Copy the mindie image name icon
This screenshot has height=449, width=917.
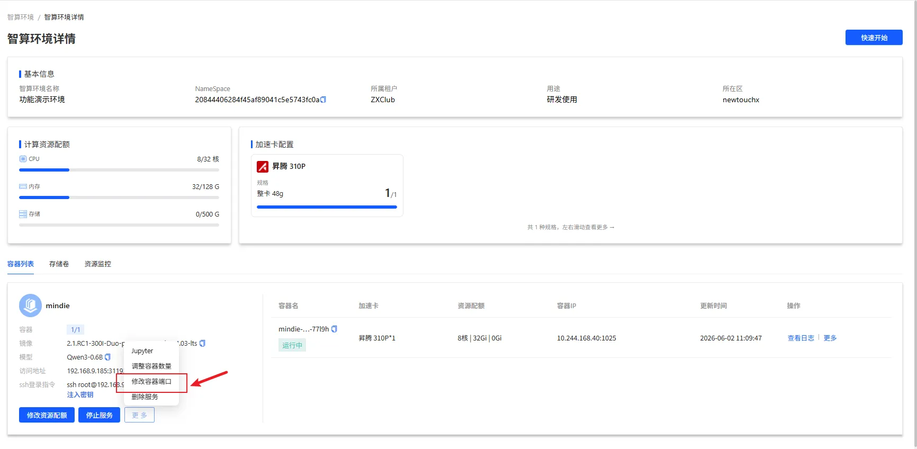click(x=203, y=343)
